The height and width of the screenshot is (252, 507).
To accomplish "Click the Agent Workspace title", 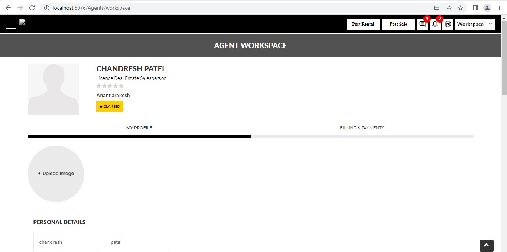I will [250, 46].
